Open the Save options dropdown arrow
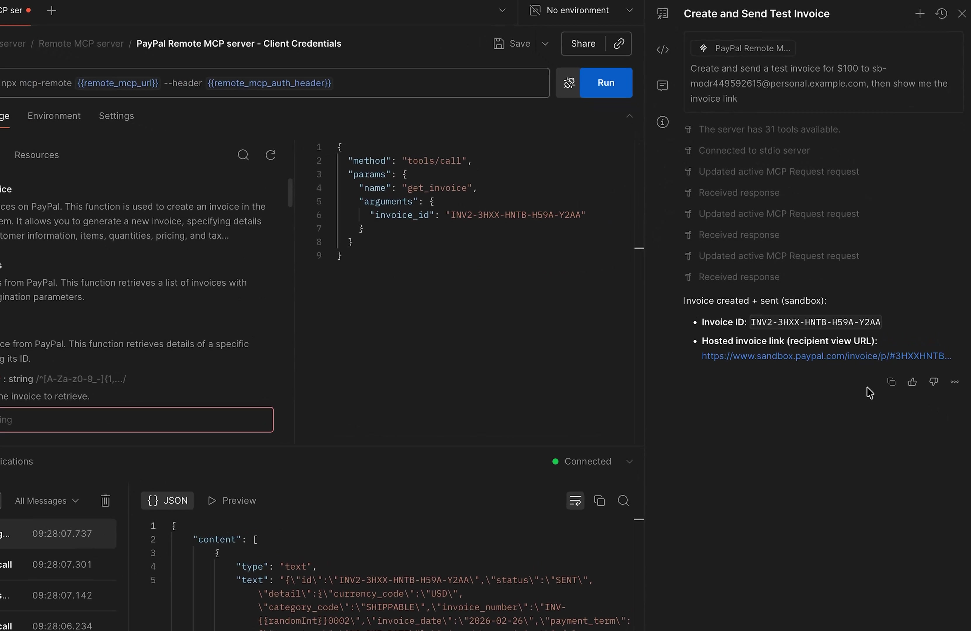This screenshot has height=631, width=971. coord(545,44)
